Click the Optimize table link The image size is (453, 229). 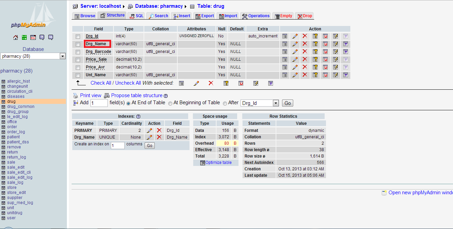point(218,163)
